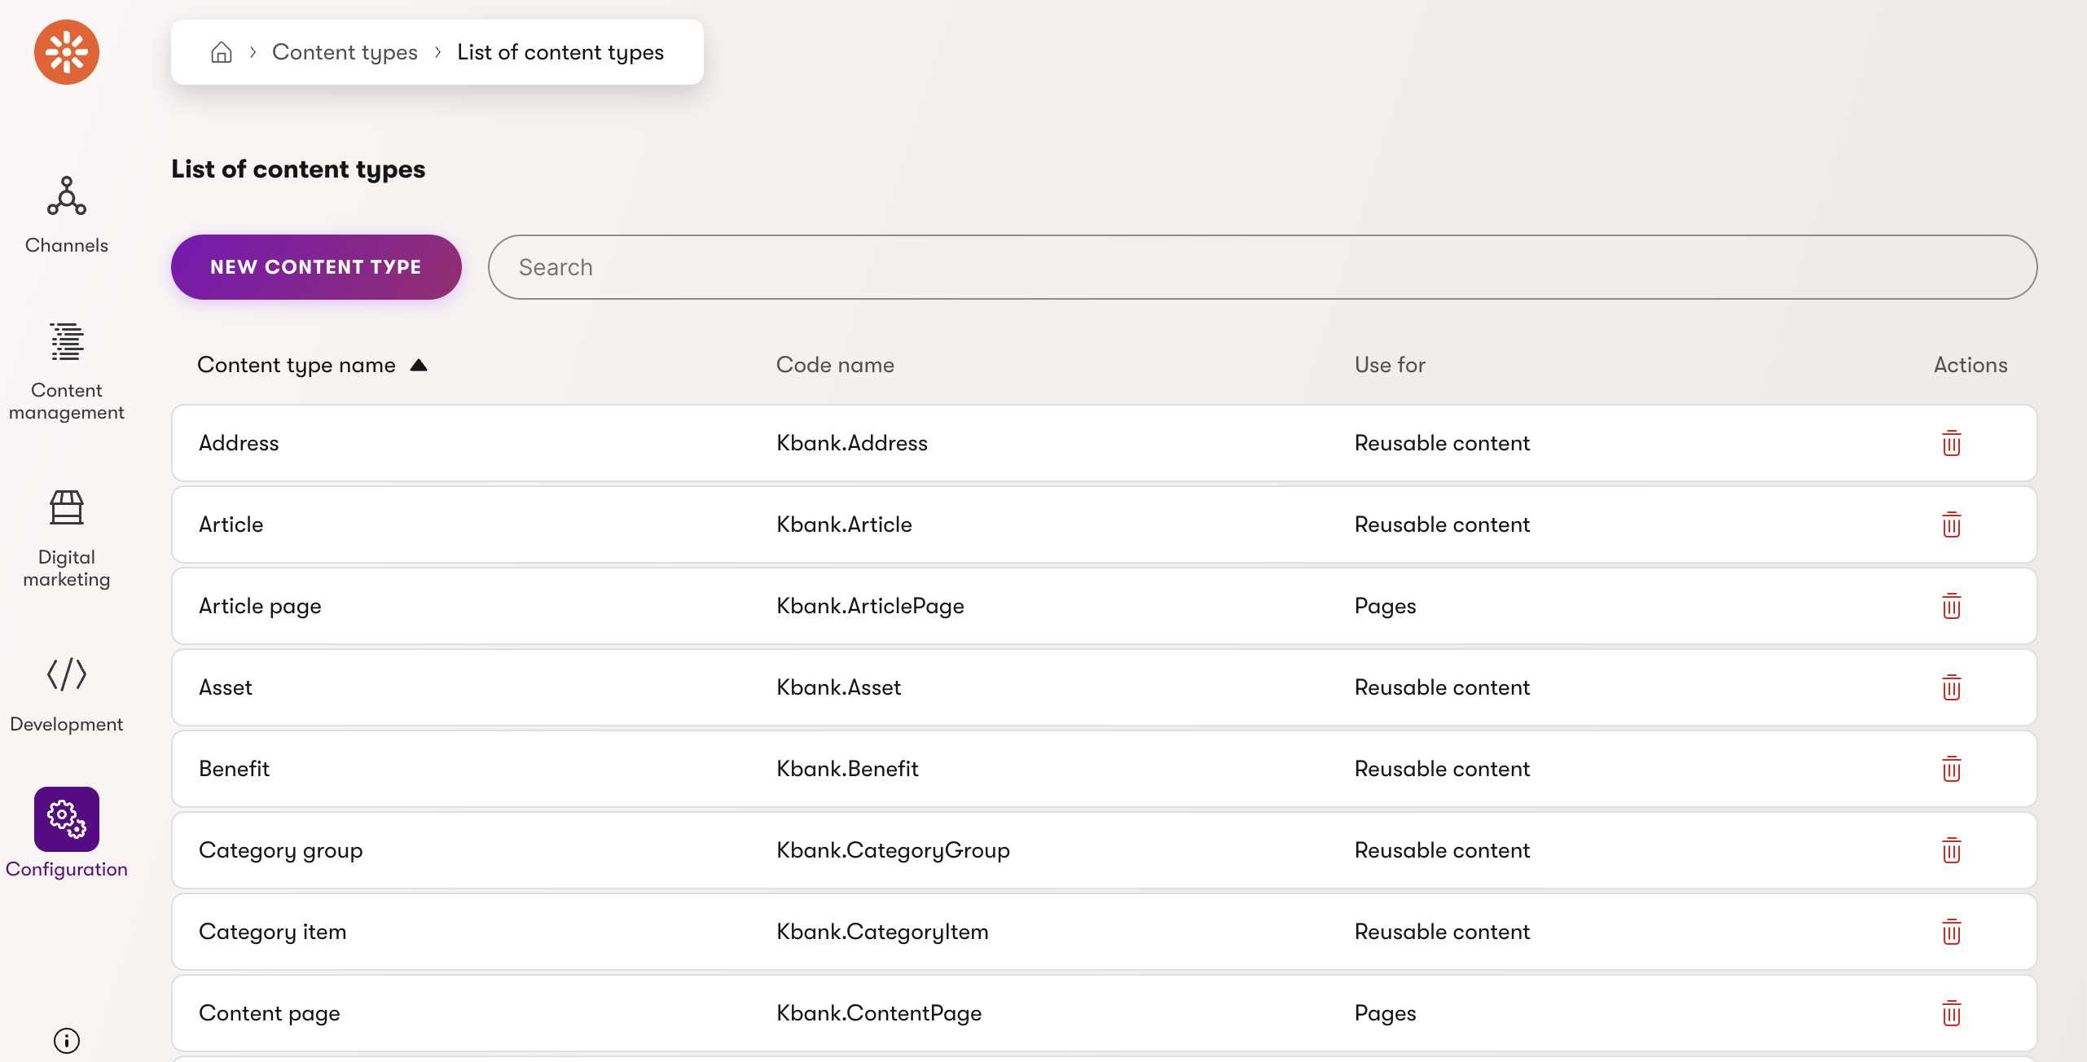Open the Channels sidebar section
Viewport: 2087px width, 1062px height.
point(66,215)
